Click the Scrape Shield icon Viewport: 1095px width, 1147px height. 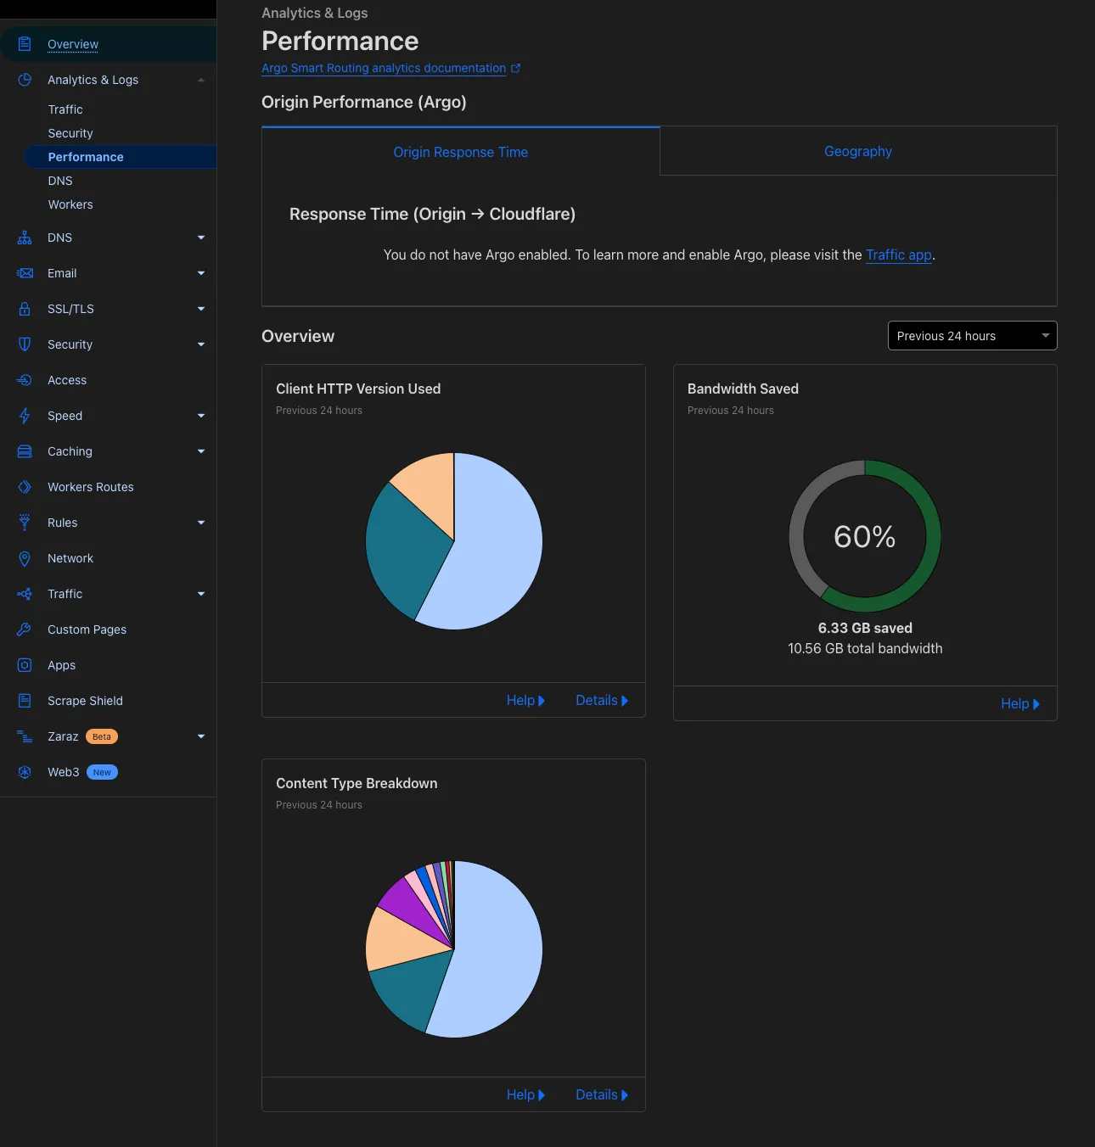25,701
